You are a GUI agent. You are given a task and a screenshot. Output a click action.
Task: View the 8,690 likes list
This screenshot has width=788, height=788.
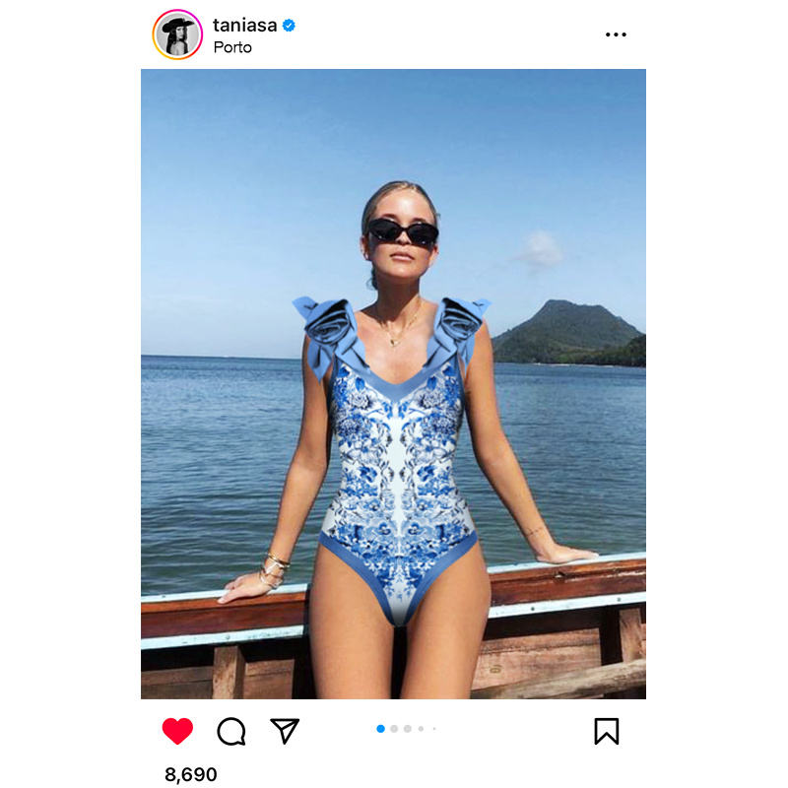pos(191,774)
